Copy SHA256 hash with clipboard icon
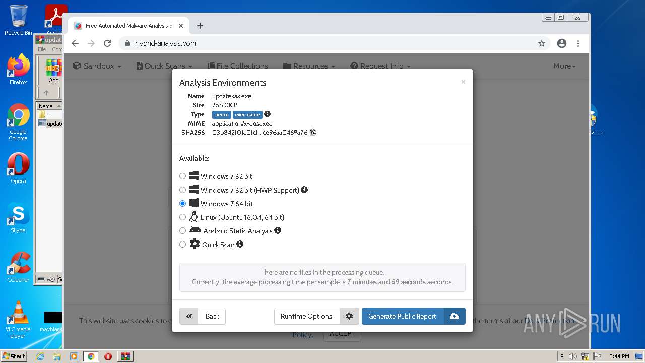Image resolution: width=645 pixels, height=363 pixels. (x=313, y=132)
